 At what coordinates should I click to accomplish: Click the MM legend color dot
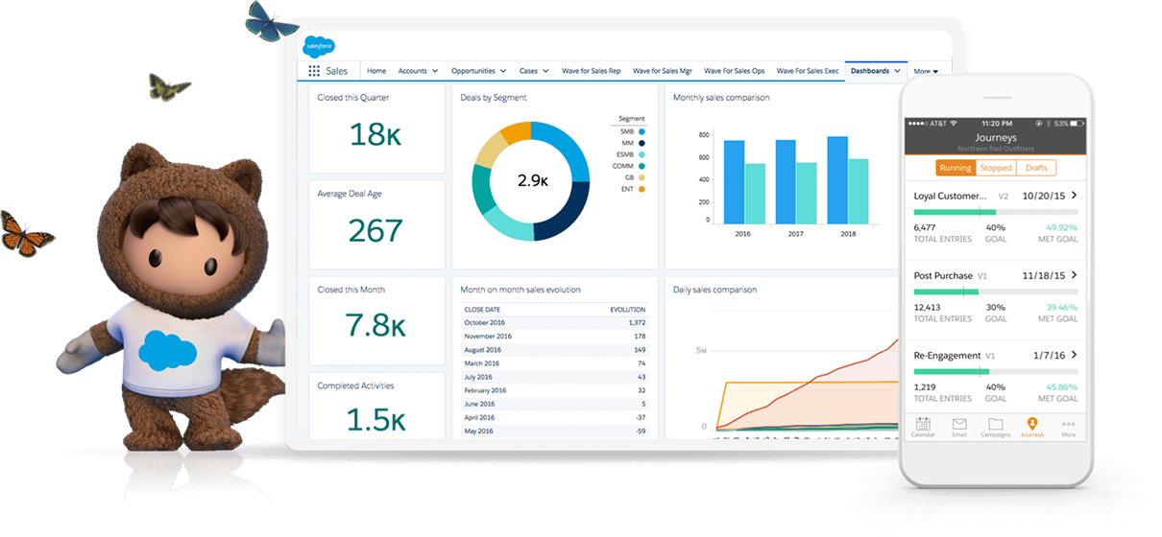click(642, 143)
